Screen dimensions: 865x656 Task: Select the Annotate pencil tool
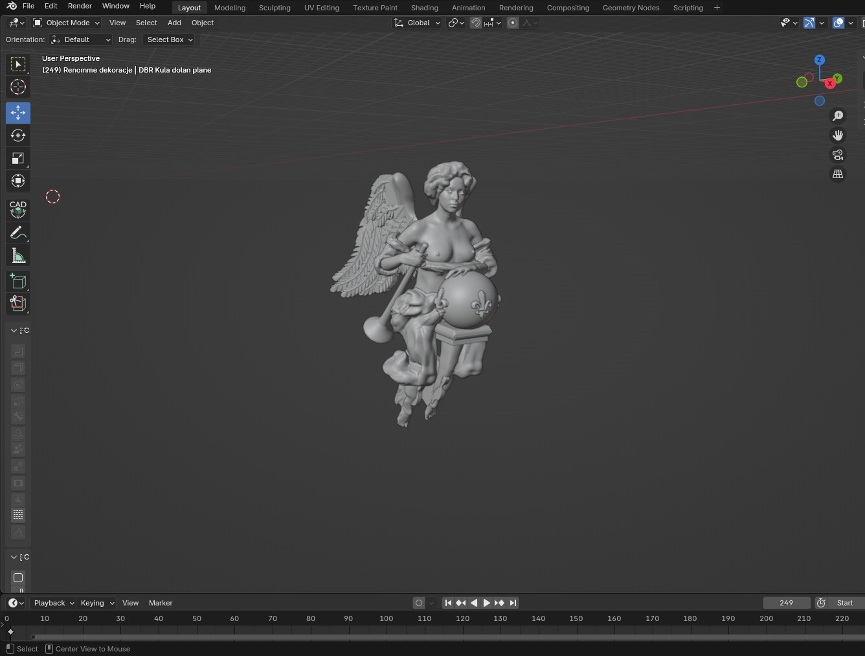pos(18,233)
